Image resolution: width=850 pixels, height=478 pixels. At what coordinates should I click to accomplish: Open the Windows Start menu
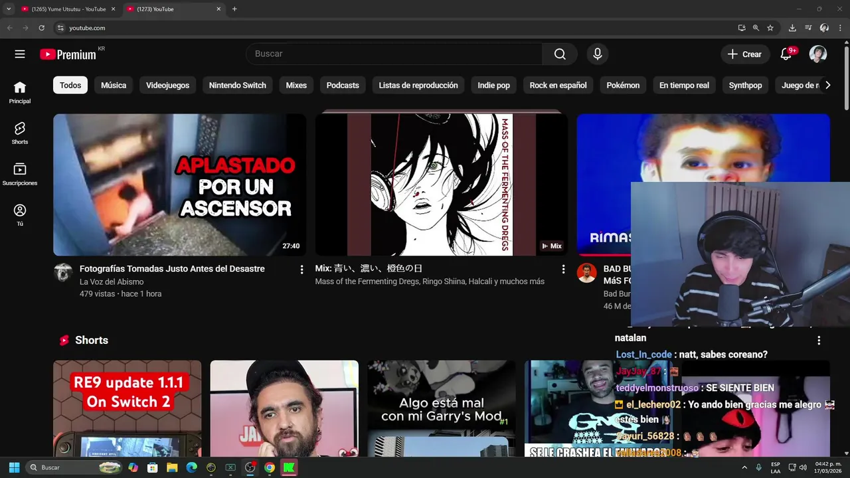[x=14, y=467]
